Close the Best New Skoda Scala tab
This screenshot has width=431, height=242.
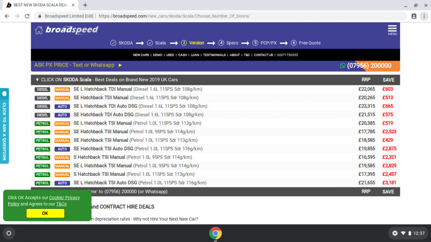73,5
